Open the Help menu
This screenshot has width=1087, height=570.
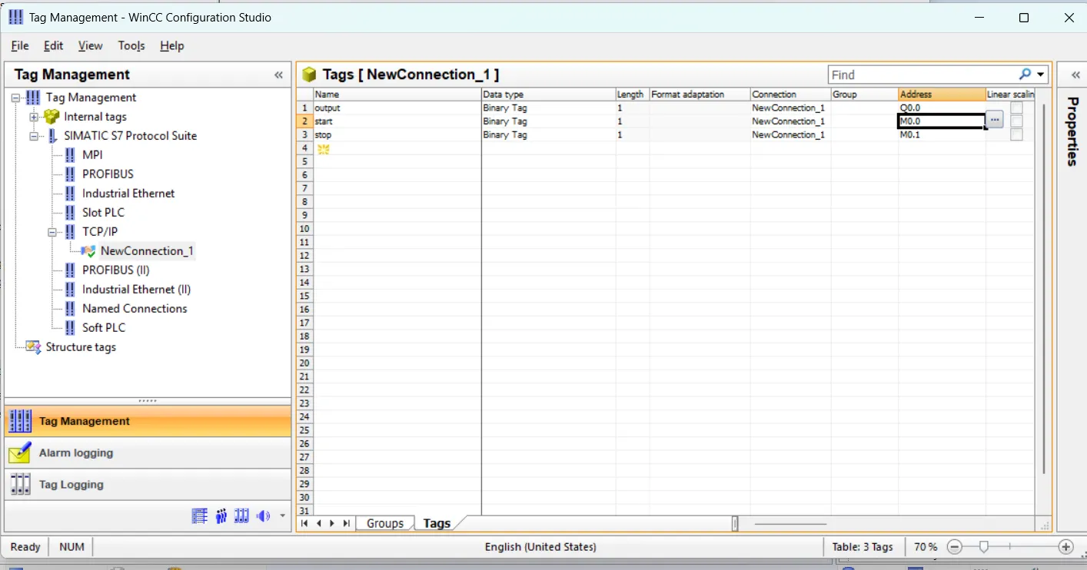click(x=171, y=46)
